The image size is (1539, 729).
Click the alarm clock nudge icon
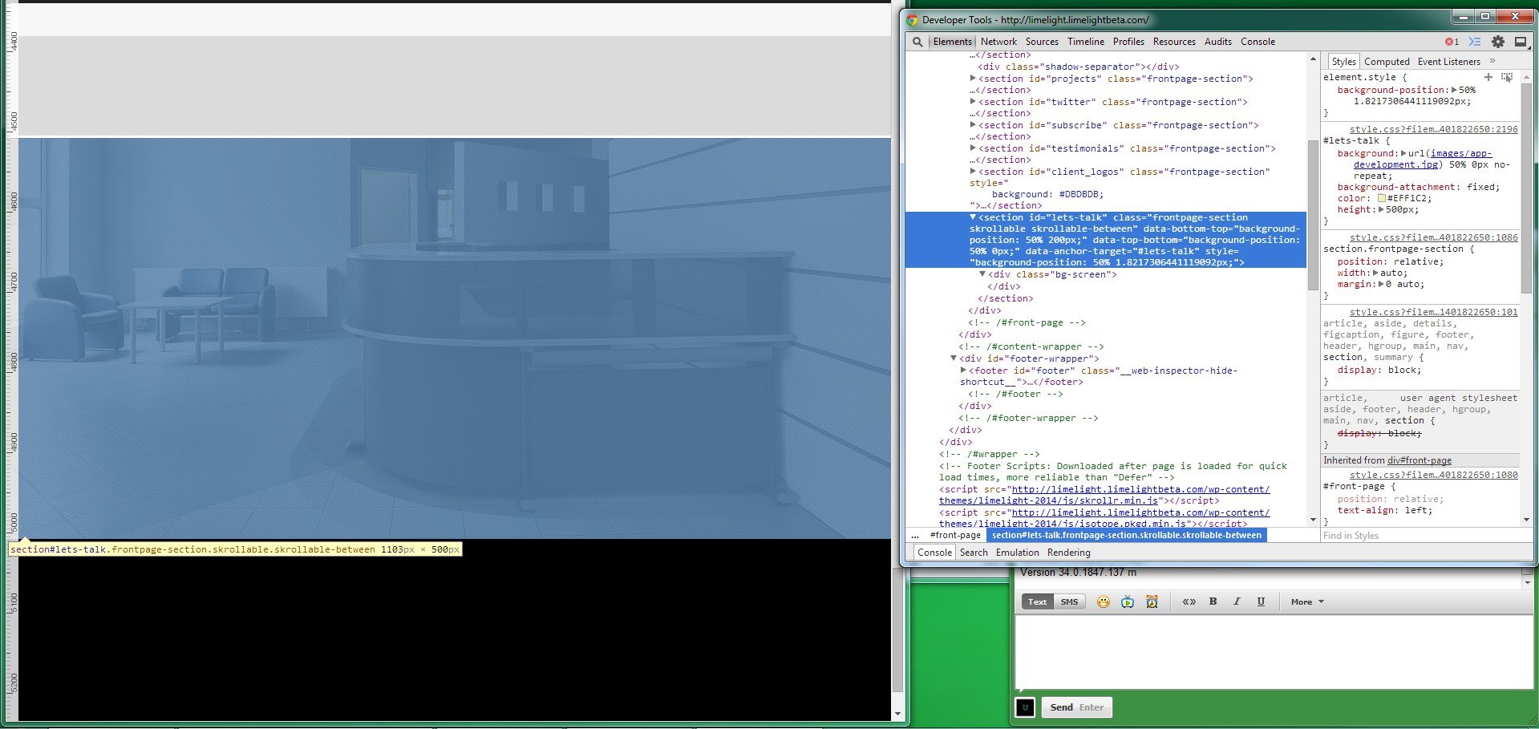(1152, 601)
